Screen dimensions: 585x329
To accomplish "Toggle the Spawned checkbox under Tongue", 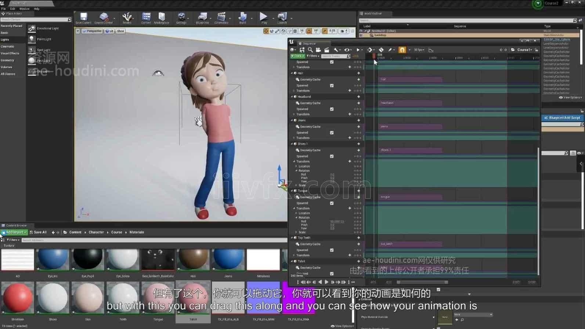I will (x=332, y=203).
